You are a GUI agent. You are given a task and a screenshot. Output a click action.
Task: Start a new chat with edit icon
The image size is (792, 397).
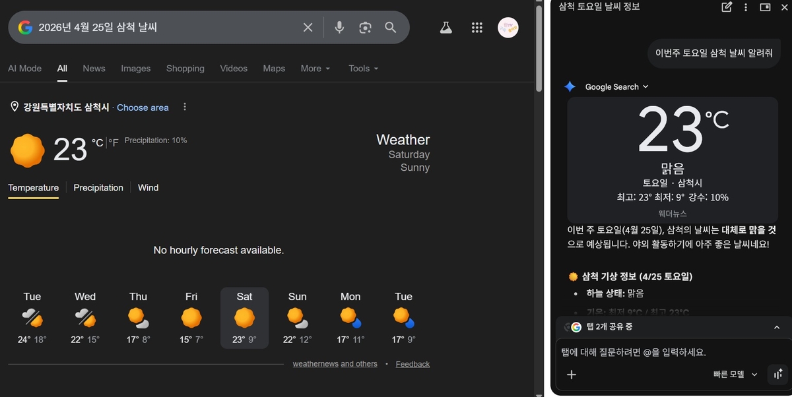(727, 7)
